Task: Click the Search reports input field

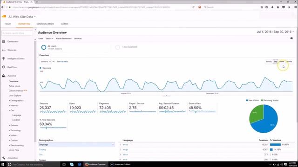Action: 17,33
